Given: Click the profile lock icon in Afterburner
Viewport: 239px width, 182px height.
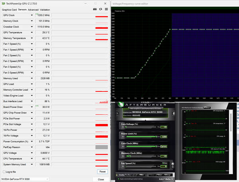Looking at the screenshot, I should 117,175.
